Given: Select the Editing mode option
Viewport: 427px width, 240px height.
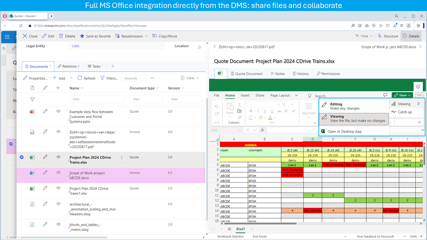Looking at the screenshot, I should [354, 106].
